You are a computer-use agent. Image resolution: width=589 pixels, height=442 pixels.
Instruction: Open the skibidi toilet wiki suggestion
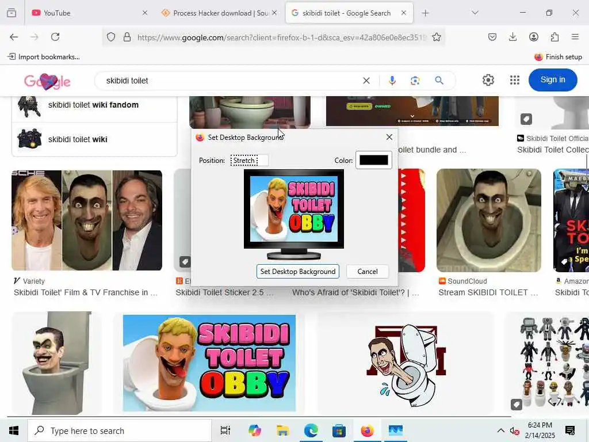click(94, 139)
